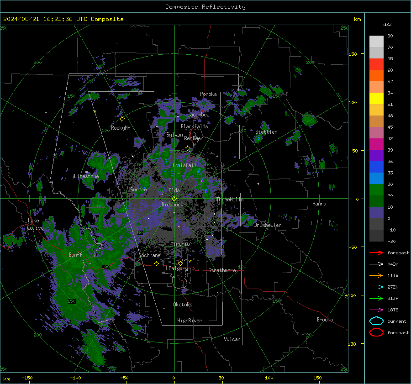Click the 04DK legend label

(x=393, y=264)
